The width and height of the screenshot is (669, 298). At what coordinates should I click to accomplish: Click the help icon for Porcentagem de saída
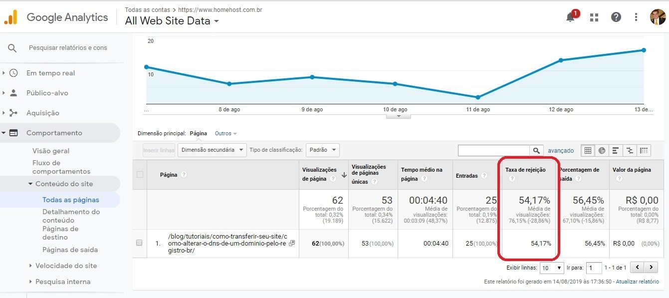(578, 179)
